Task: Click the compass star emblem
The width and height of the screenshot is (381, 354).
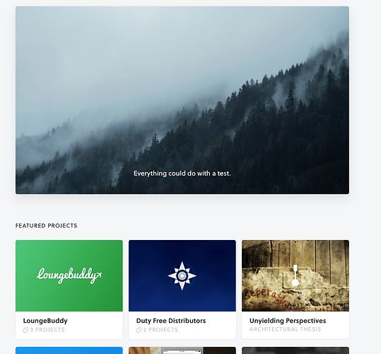Action: pos(182,275)
